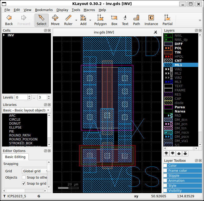Select the Text tool
Image resolution: width=204 pixels, height=201 pixels.
pyautogui.click(x=125, y=20)
